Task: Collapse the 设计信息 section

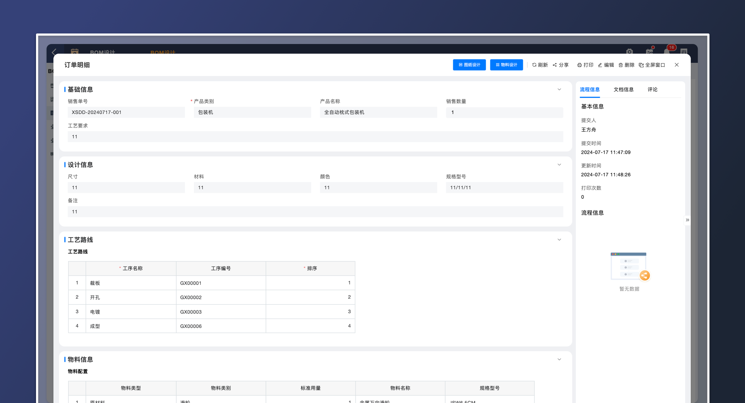Action: point(559,165)
